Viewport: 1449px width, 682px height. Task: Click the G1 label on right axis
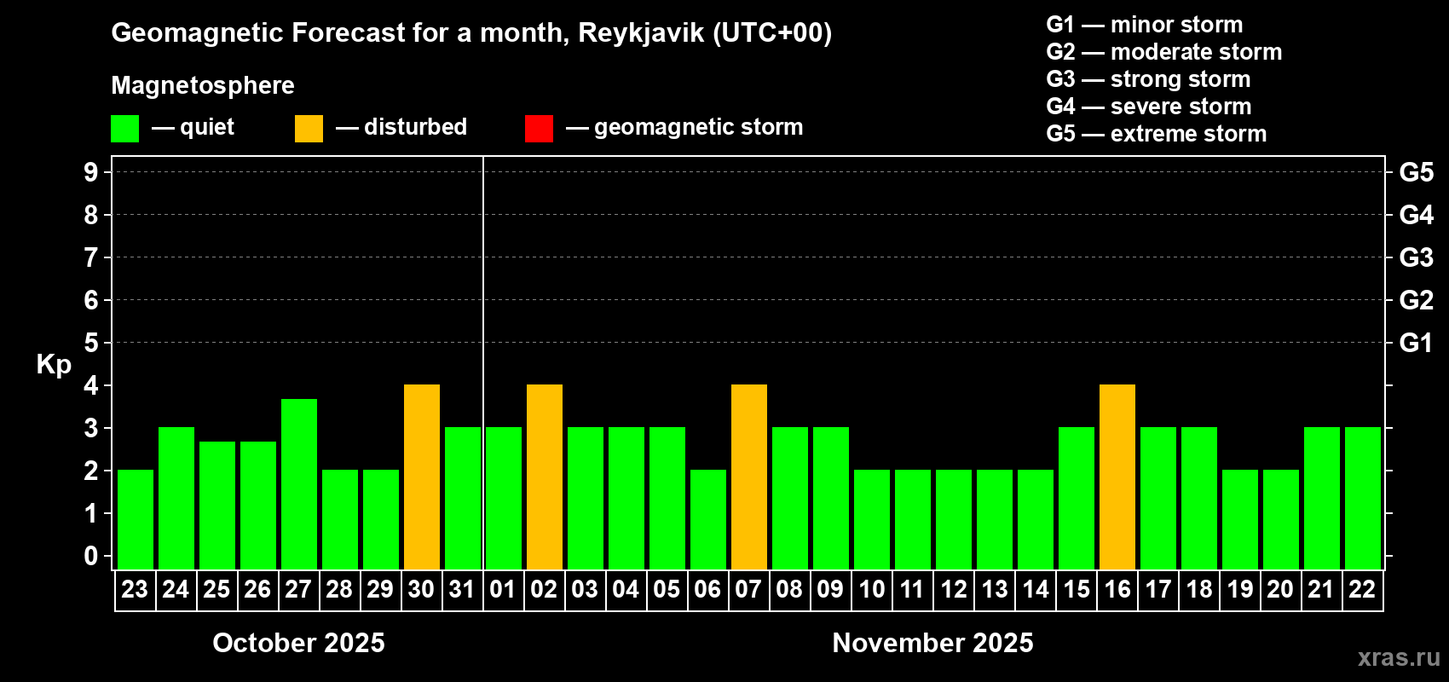click(x=1416, y=343)
